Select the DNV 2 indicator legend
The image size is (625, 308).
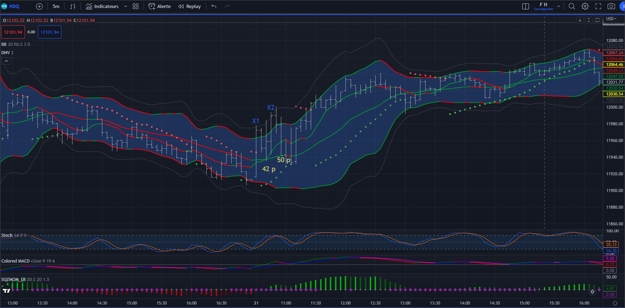point(7,53)
